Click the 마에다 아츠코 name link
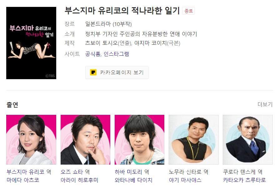Image resolution: width=279 pixels, height=194 pixels. click(x=23, y=180)
